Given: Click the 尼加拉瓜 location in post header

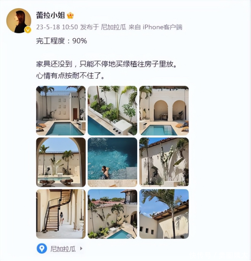Looking at the screenshot, I should click(x=114, y=27).
